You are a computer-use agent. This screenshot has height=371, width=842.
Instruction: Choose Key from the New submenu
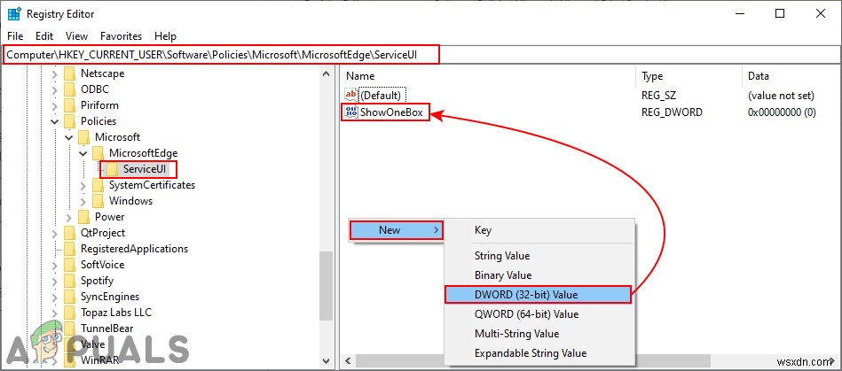point(539,230)
